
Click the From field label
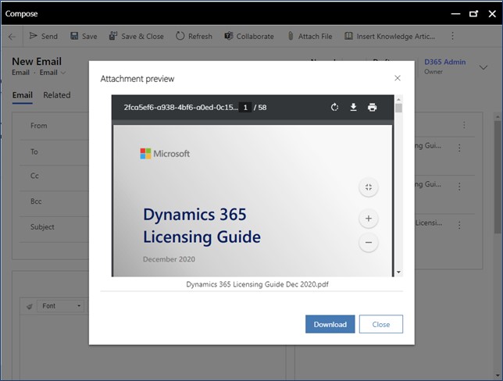[39, 126]
